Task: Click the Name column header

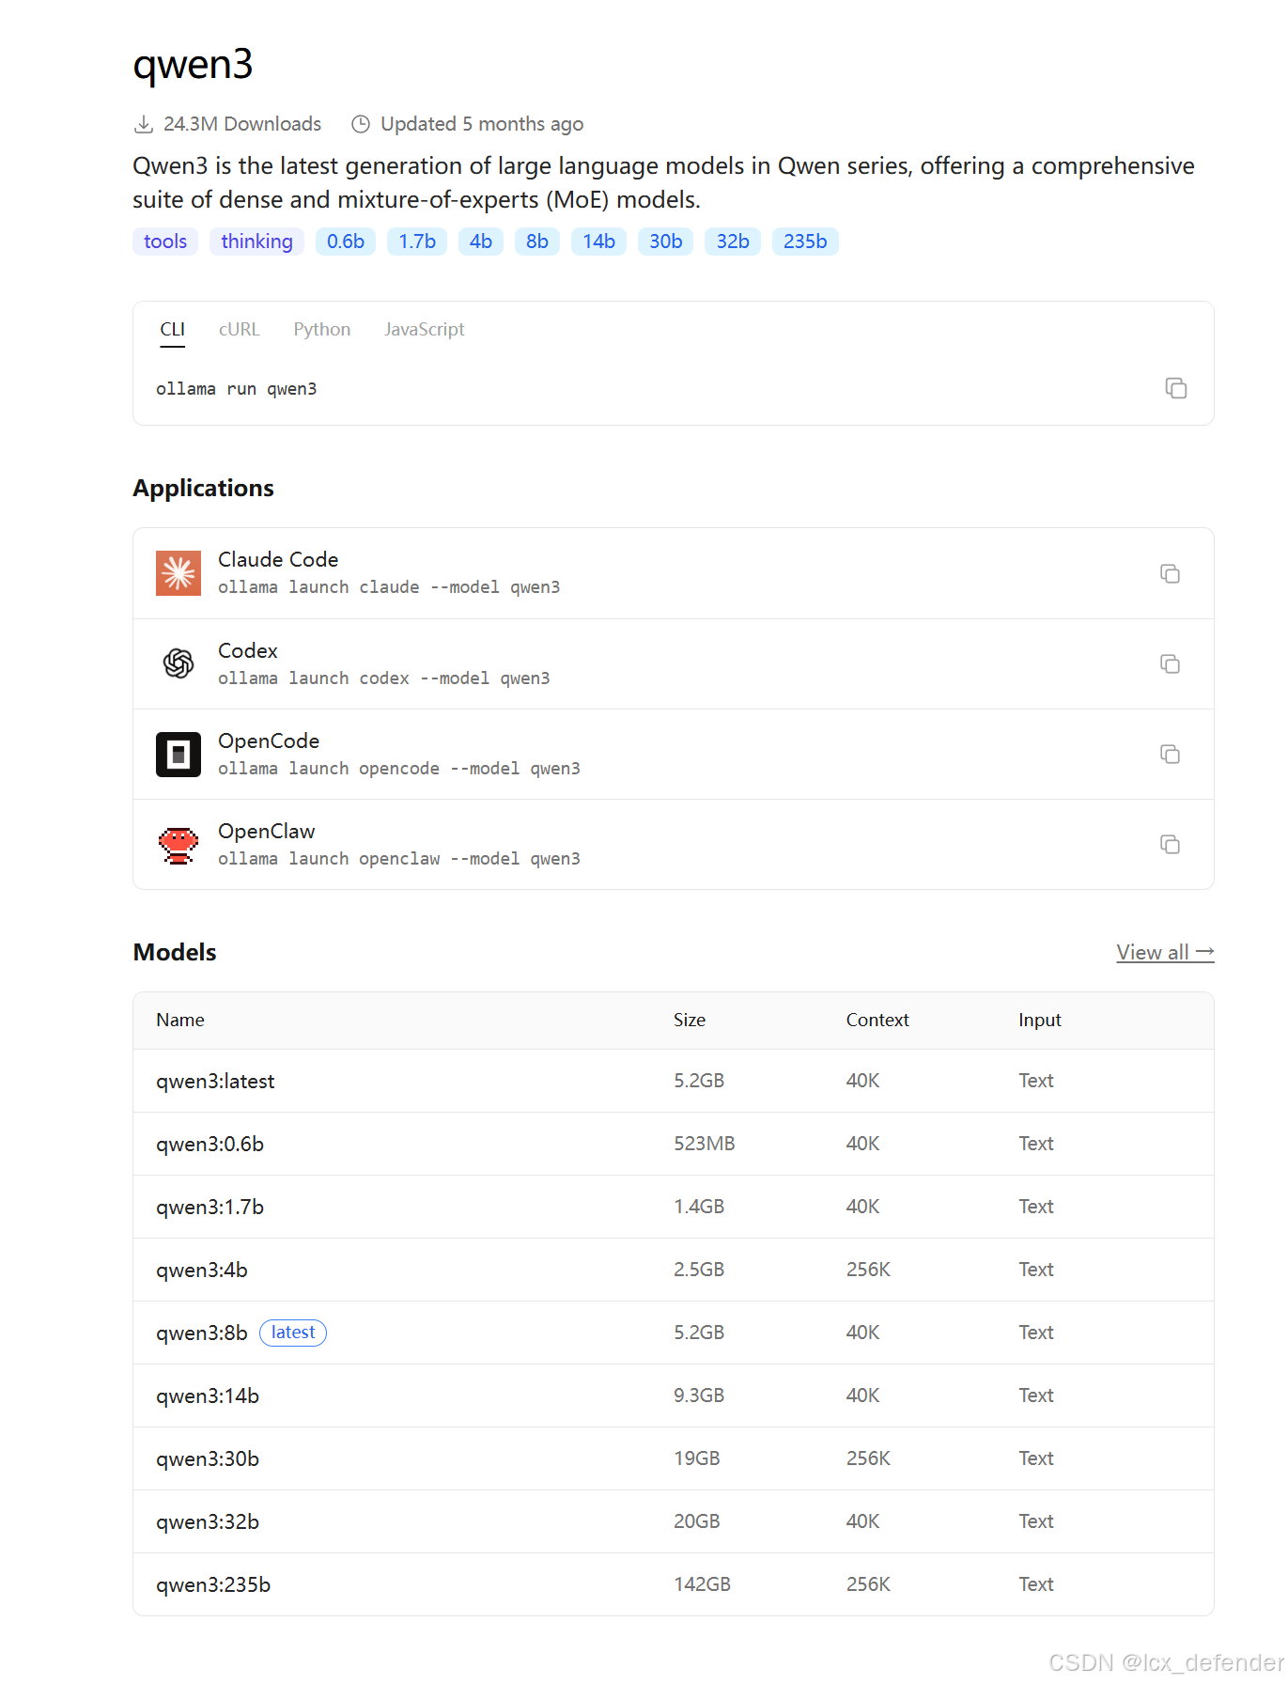Action: click(x=180, y=1021)
